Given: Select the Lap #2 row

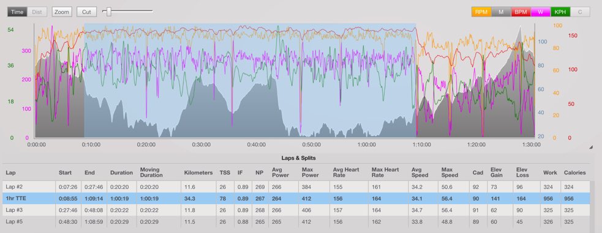Looking at the screenshot, I should 296,187.
